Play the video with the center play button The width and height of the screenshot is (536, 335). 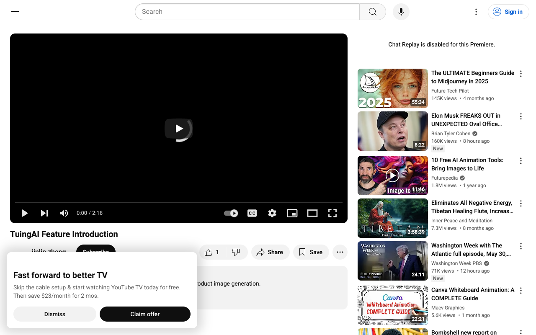pos(179,129)
